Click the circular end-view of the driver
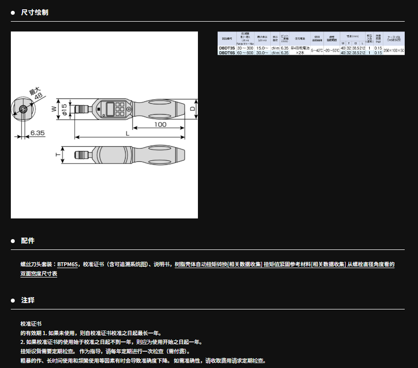The image size is (418, 368). pyautogui.click(x=23, y=109)
